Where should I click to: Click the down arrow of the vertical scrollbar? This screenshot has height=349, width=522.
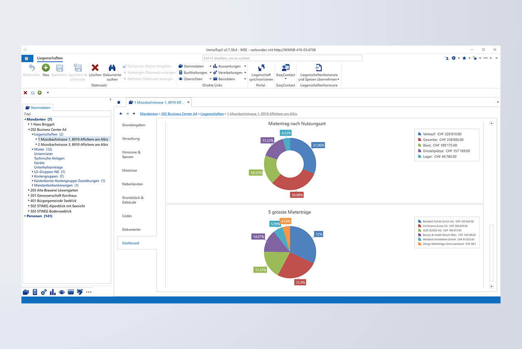[x=491, y=286]
